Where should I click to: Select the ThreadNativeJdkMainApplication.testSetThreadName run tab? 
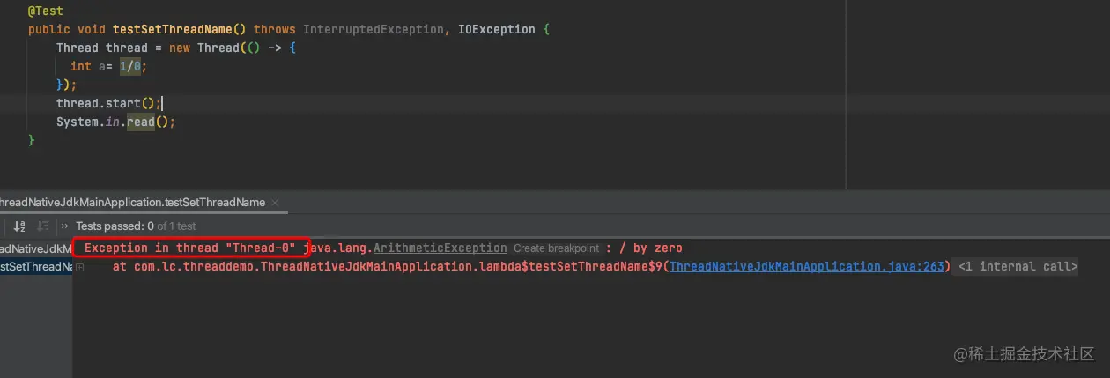tap(132, 203)
